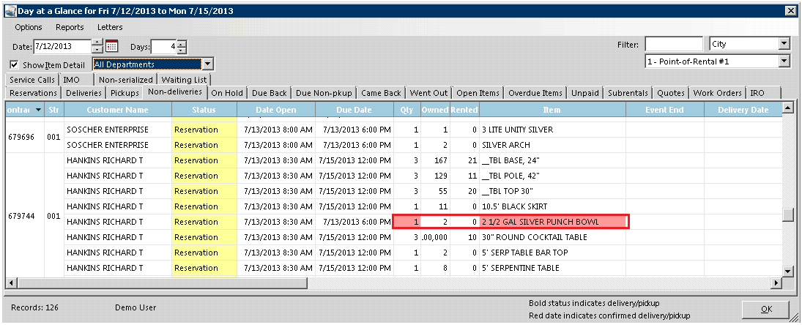Screen dimensions: 802x325
Task: Click into the Filter text field
Action: [674, 44]
